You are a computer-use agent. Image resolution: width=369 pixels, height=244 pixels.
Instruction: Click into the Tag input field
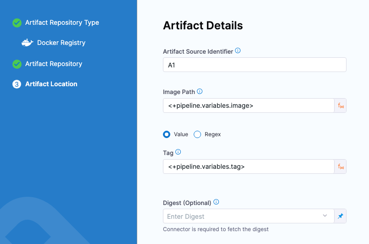click(x=248, y=166)
